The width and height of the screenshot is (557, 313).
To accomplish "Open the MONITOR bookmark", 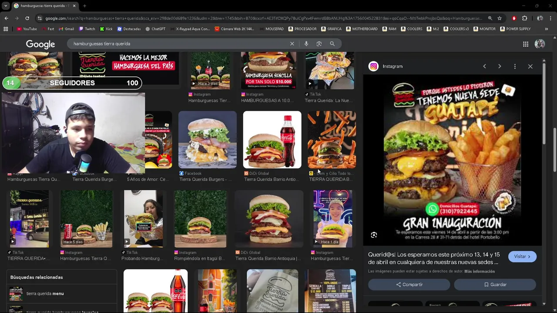I will click(x=484, y=29).
